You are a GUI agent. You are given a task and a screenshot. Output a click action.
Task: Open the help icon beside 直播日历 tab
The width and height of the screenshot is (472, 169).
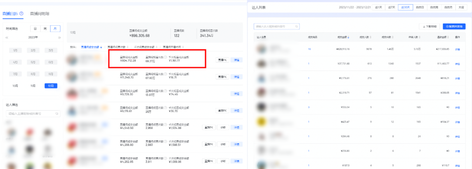[x=21, y=14]
